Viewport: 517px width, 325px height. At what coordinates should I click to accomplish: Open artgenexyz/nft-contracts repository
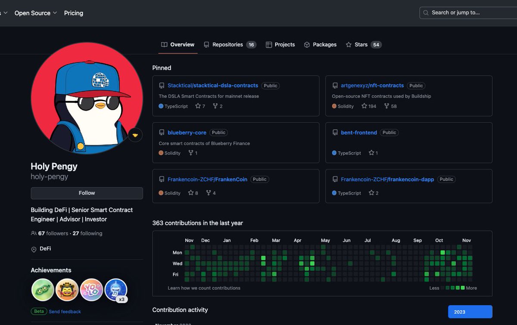372,85
